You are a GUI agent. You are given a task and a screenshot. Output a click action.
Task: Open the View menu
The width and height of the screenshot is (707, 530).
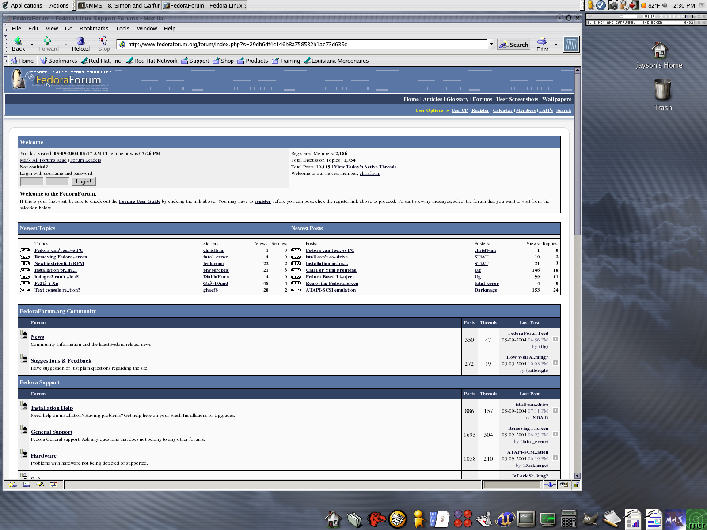(x=52, y=28)
